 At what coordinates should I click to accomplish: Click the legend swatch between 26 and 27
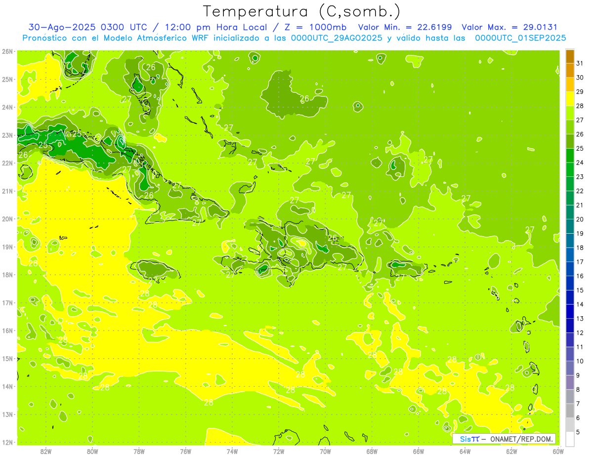[570, 127]
